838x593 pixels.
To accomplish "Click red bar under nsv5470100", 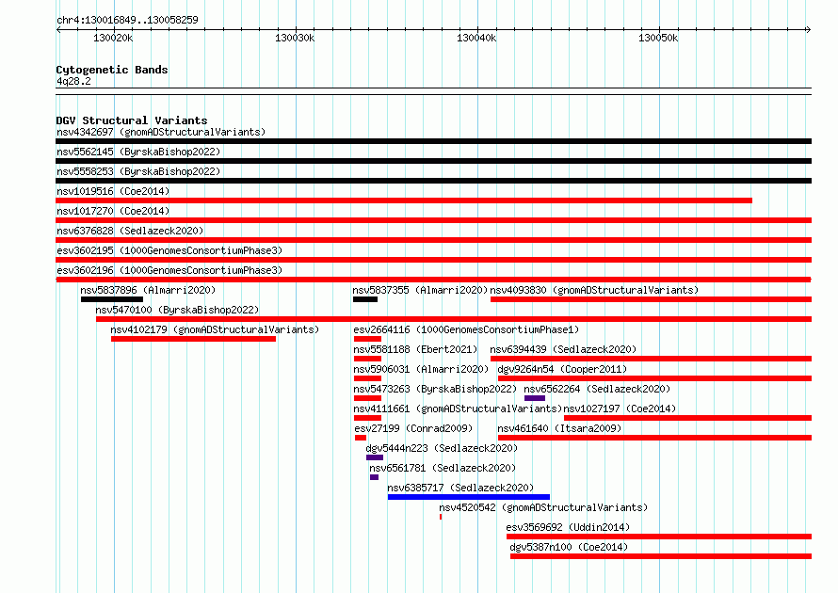I will click(454, 319).
